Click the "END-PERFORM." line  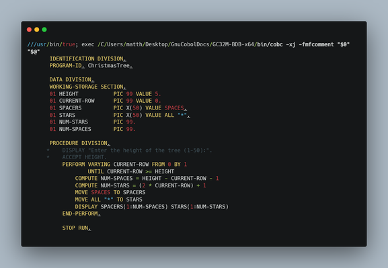pyautogui.click(x=81, y=214)
